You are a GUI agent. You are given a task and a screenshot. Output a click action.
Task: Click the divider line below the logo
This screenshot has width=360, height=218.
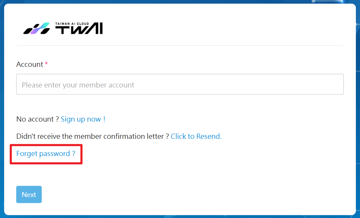pos(180,45)
